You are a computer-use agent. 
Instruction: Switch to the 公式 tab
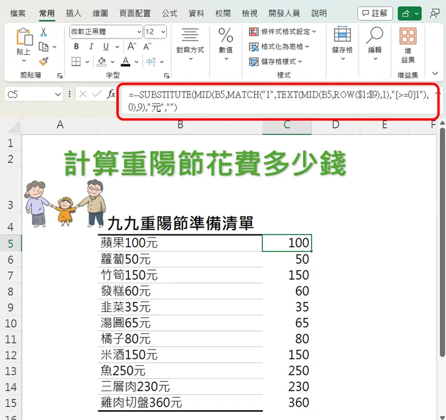point(169,13)
